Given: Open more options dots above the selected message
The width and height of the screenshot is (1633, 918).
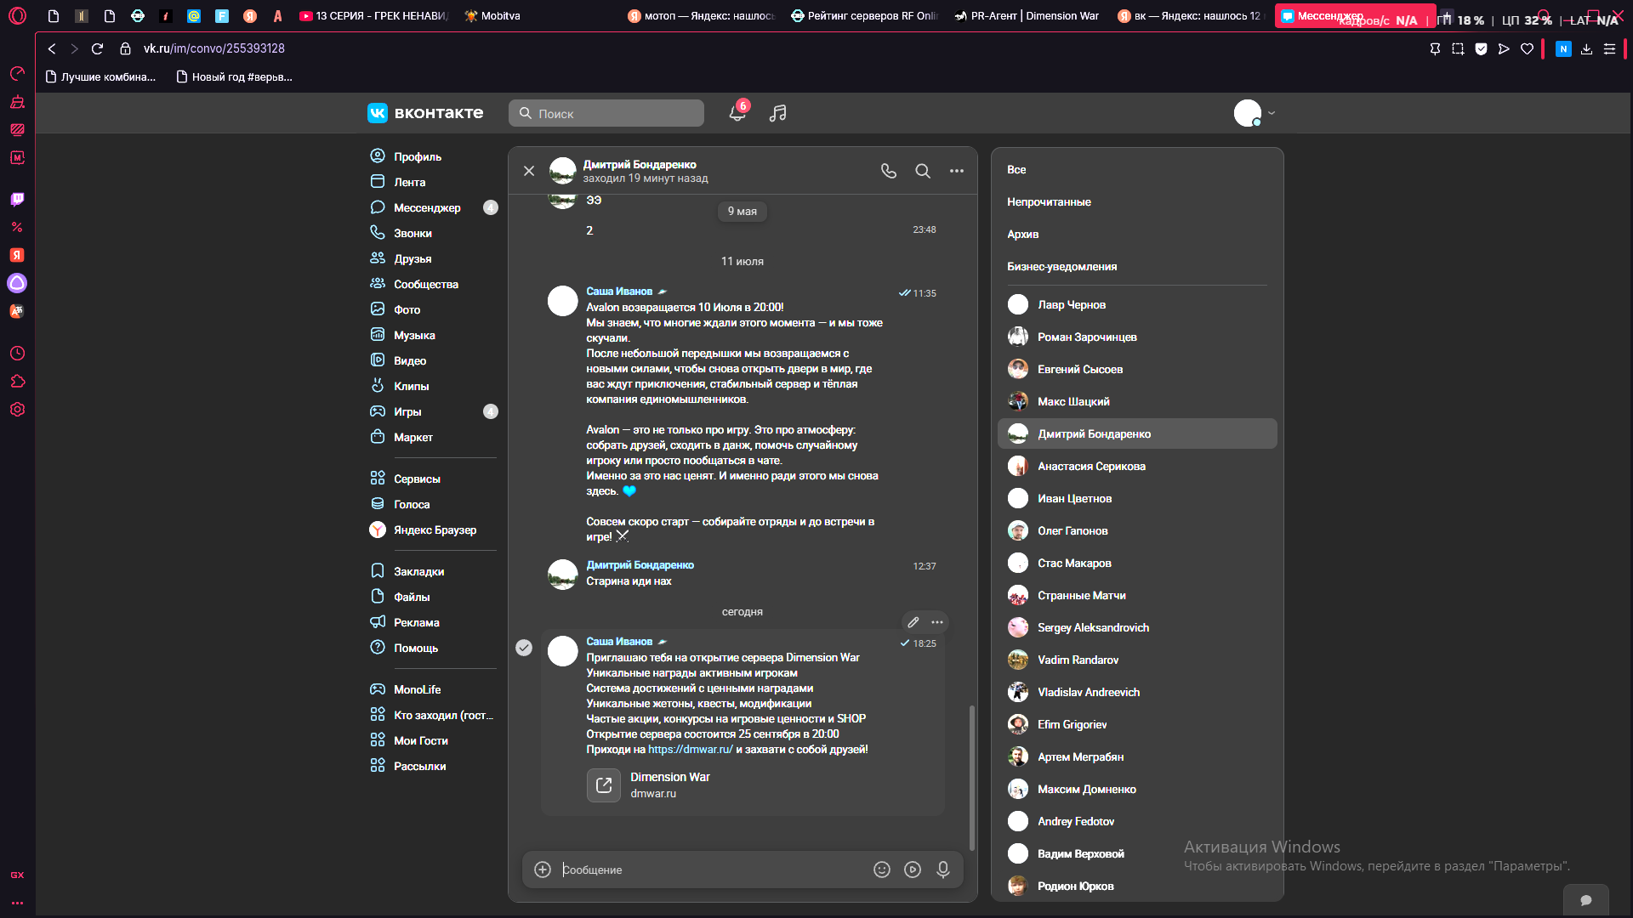Looking at the screenshot, I should (x=937, y=622).
